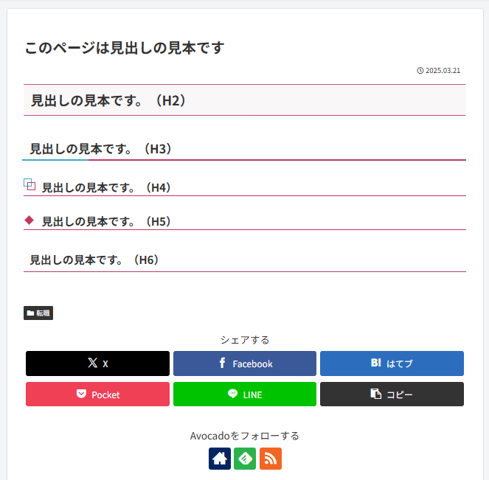The width and height of the screenshot is (489, 480).
Task: Click the 2025.03.21 post date
Action: click(x=443, y=71)
